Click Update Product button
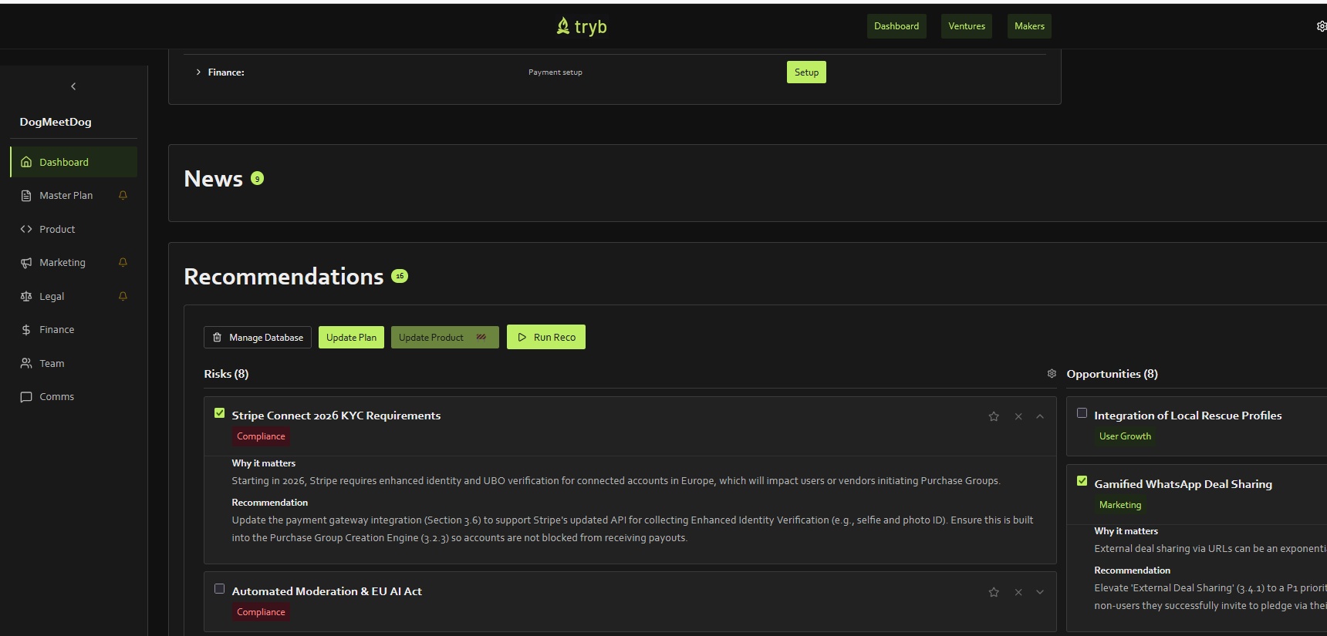 pyautogui.click(x=445, y=338)
